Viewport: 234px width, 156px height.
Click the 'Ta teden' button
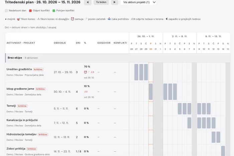(x=101, y=2)
